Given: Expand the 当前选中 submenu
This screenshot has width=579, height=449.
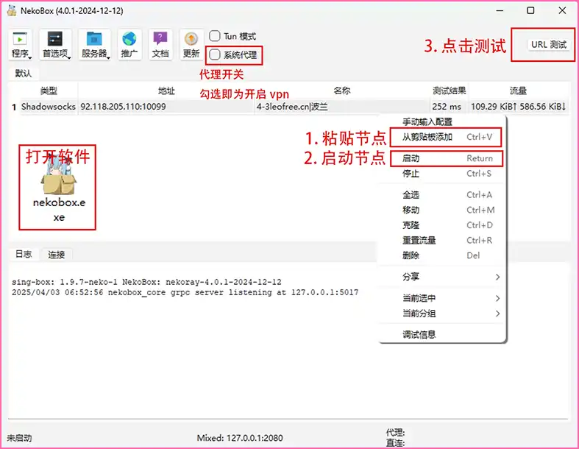Looking at the screenshot, I should click(x=442, y=298).
